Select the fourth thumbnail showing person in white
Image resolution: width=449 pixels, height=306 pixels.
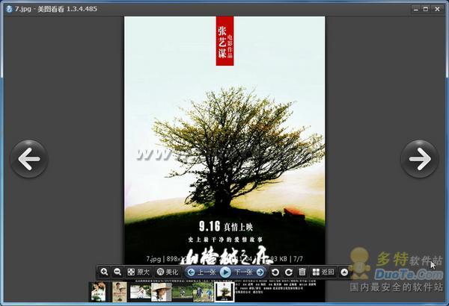pyautogui.click(x=161, y=292)
